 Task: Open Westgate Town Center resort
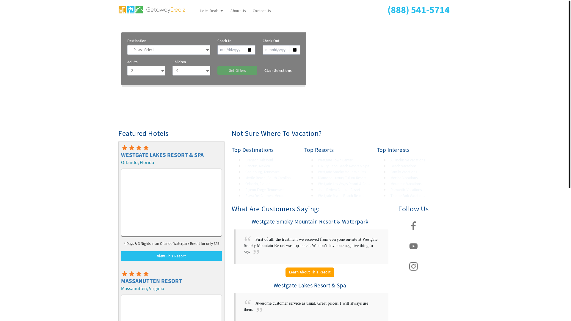[335, 160]
